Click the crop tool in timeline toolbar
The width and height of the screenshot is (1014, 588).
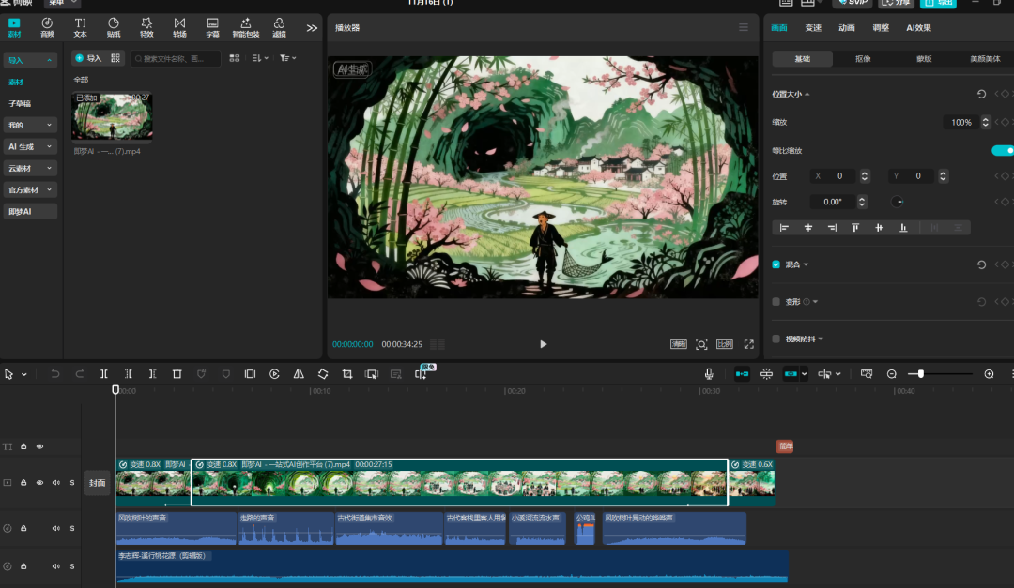(347, 374)
